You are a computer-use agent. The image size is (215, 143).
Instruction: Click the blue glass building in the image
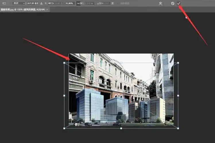click(x=90, y=104)
